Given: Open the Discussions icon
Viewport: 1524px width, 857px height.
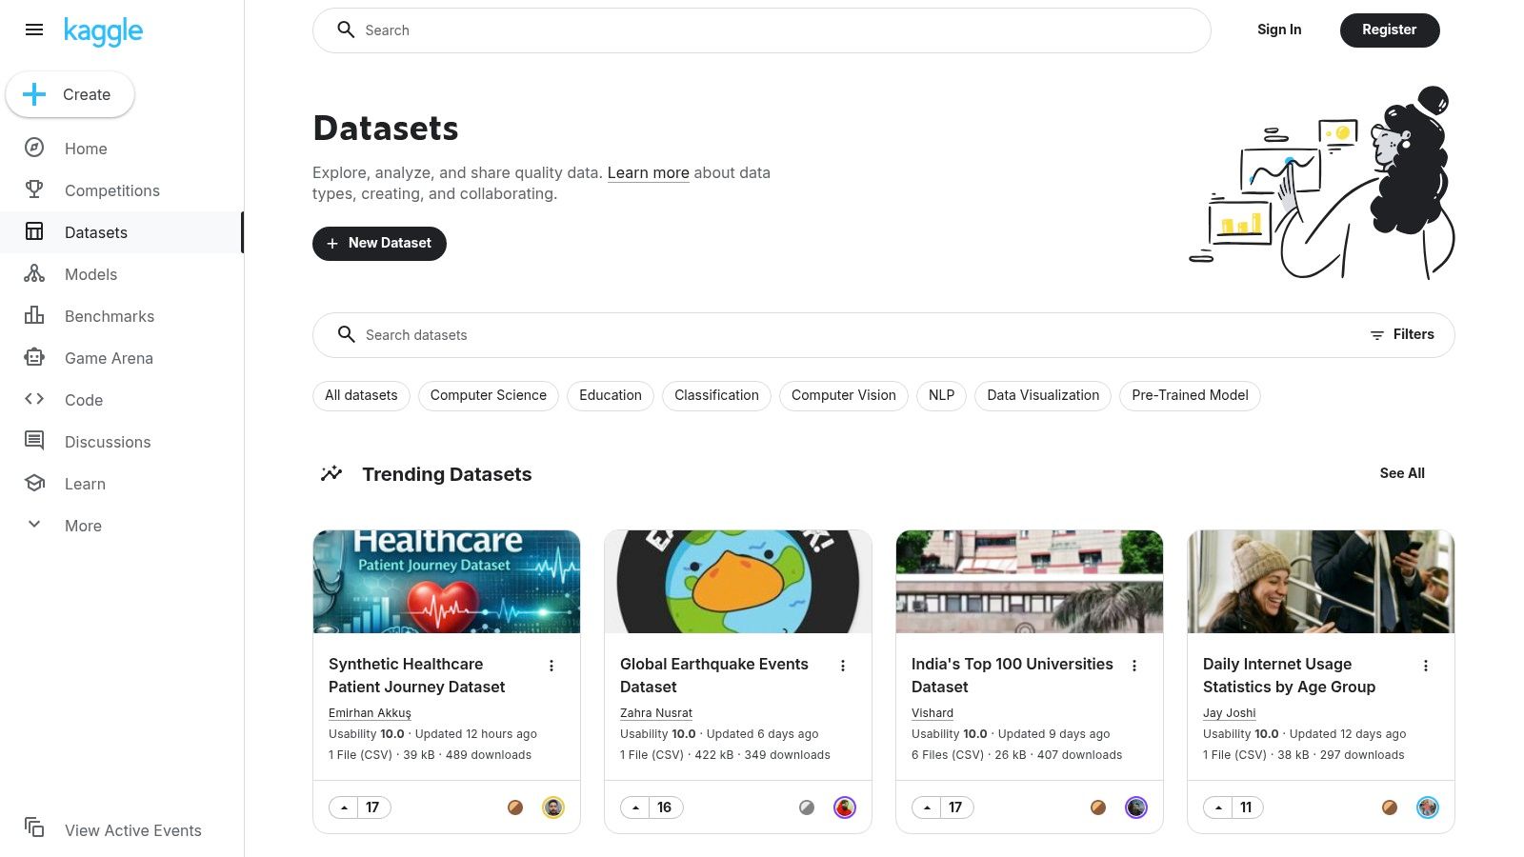Looking at the screenshot, I should point(34,441).
